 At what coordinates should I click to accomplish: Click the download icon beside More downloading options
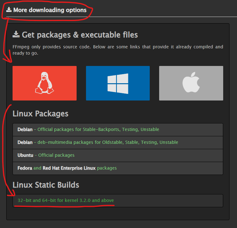(x=9, y=9)
